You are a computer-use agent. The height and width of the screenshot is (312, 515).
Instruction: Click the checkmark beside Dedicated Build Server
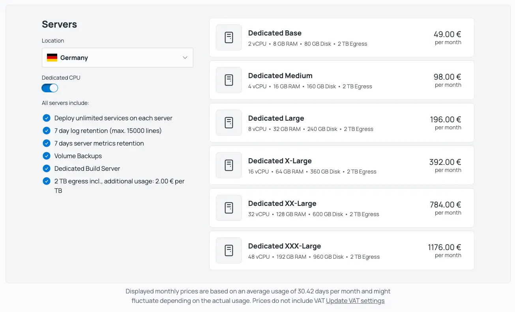click(x=47, y=168)
